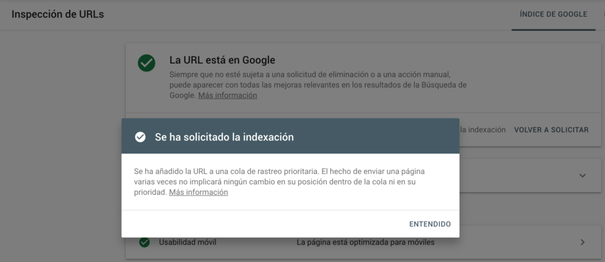Select the partially visible tab after ÍNDICE DE GOOGLE
Viewport: 605px width, 262px height.
coord(603,15)
